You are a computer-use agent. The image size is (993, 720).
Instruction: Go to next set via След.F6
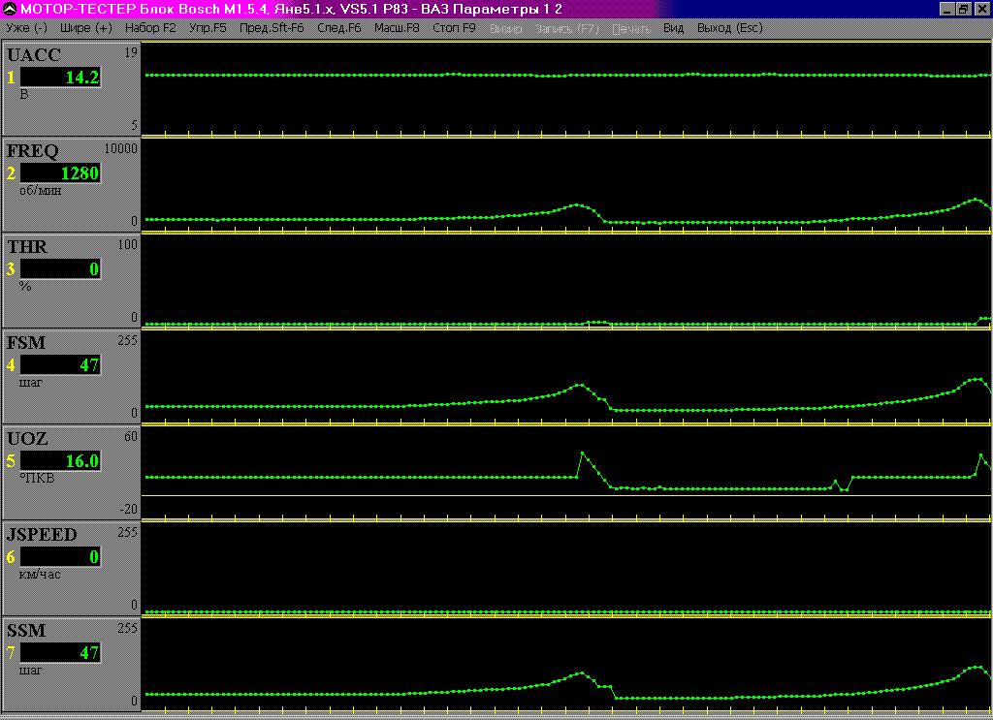coord(338,28)
